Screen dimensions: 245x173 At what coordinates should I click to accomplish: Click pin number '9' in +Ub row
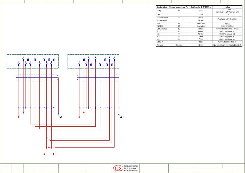[x=179, y=11]
